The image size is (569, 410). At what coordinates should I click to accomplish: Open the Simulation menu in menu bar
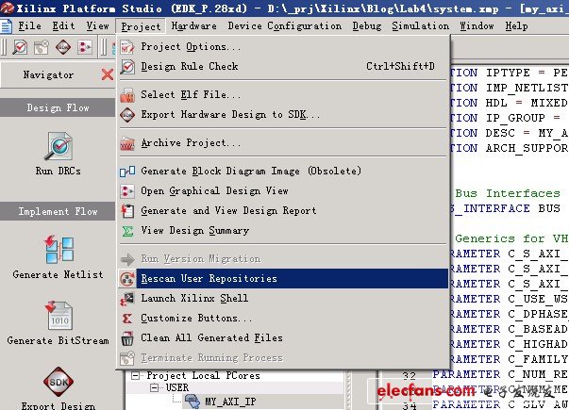(420, 26)
